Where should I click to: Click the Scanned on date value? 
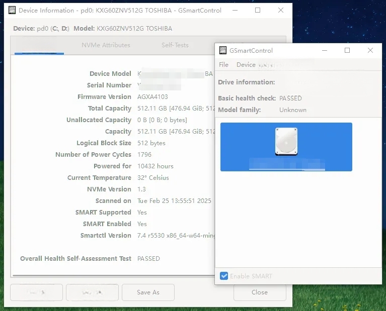174,200
